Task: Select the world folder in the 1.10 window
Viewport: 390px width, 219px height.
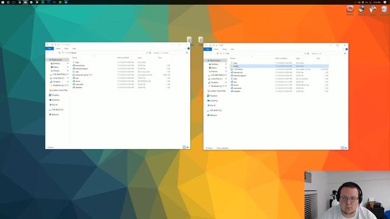Action: 280,66
